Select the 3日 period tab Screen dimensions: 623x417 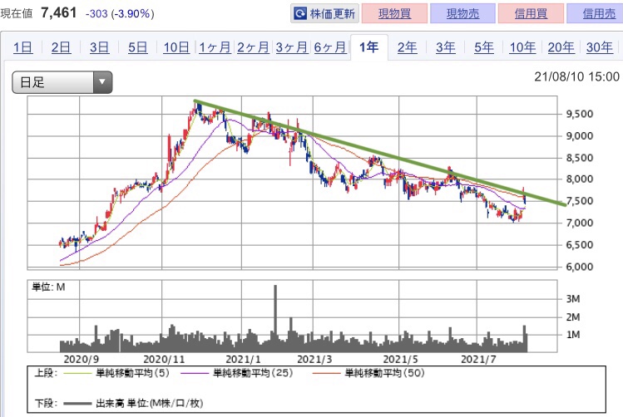pos(99,47)
